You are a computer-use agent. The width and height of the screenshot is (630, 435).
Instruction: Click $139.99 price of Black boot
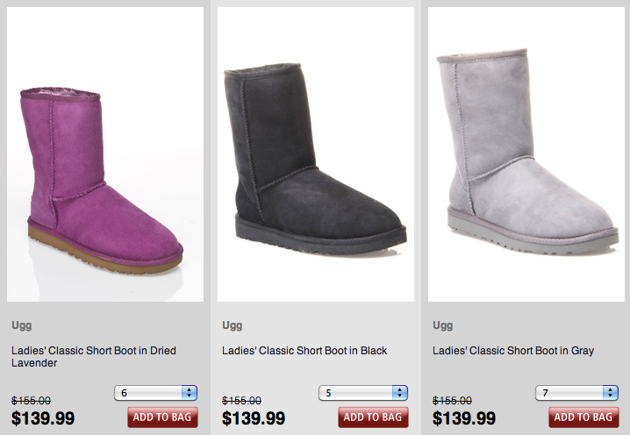[x=254, y=418]
